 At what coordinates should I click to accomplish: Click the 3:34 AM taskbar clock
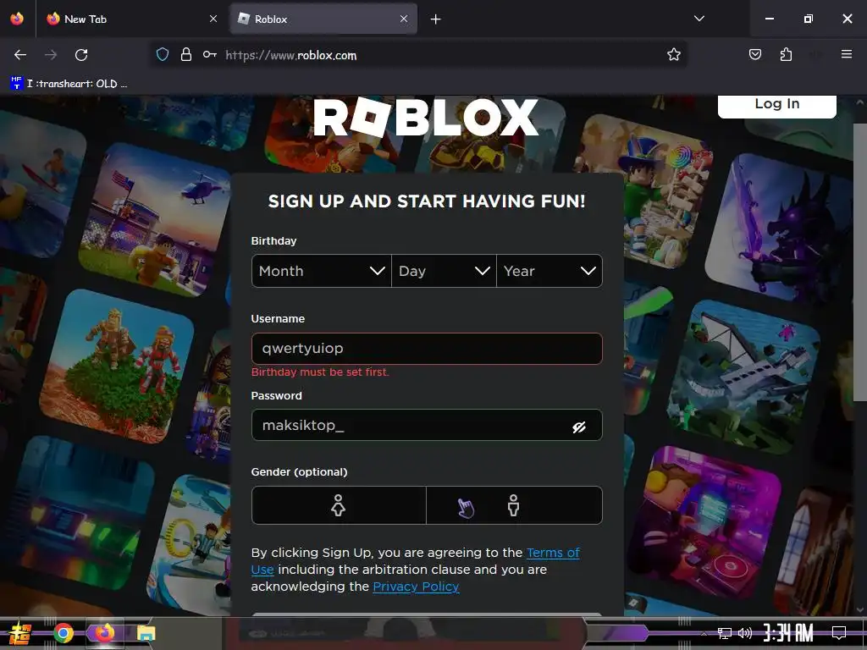pos(788,633)
